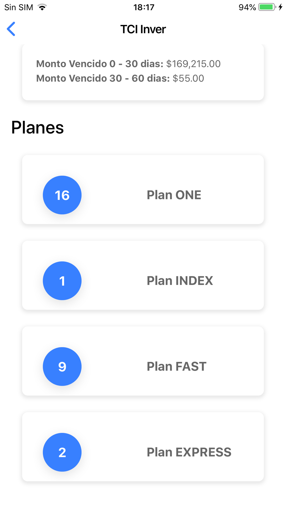
Task: Tap the Sin SIM carrier text
Action: (19, 7)
